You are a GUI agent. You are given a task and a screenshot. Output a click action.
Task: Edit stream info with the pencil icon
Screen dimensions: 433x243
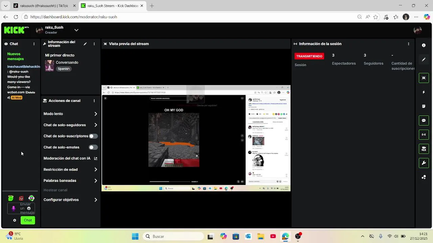click(x=85, y=44)
